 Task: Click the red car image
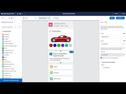pyautogui.click(x=61, y=38)
